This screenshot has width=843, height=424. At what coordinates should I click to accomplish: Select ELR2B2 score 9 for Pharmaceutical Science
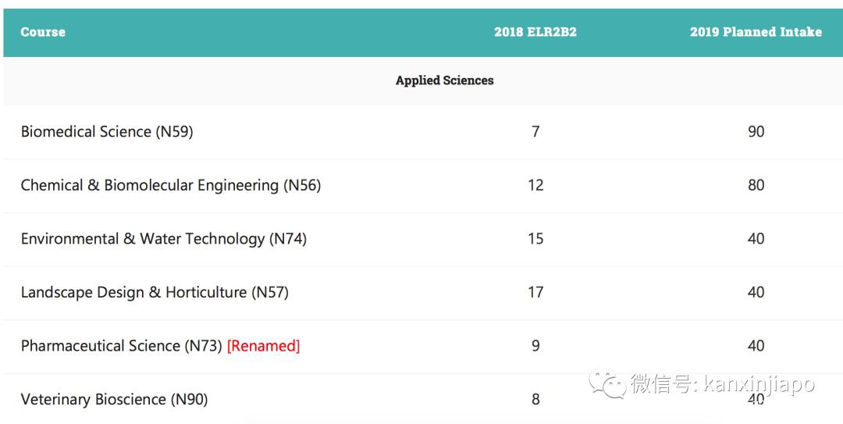coord(535,346)
